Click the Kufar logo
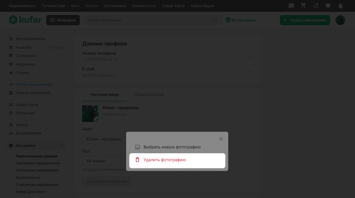Image resolution: width=355 pixels, height=198 pixels. (25, 20)
